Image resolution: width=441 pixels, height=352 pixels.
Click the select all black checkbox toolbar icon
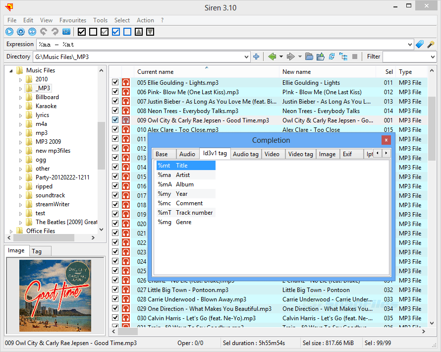(x=82, y=32)
